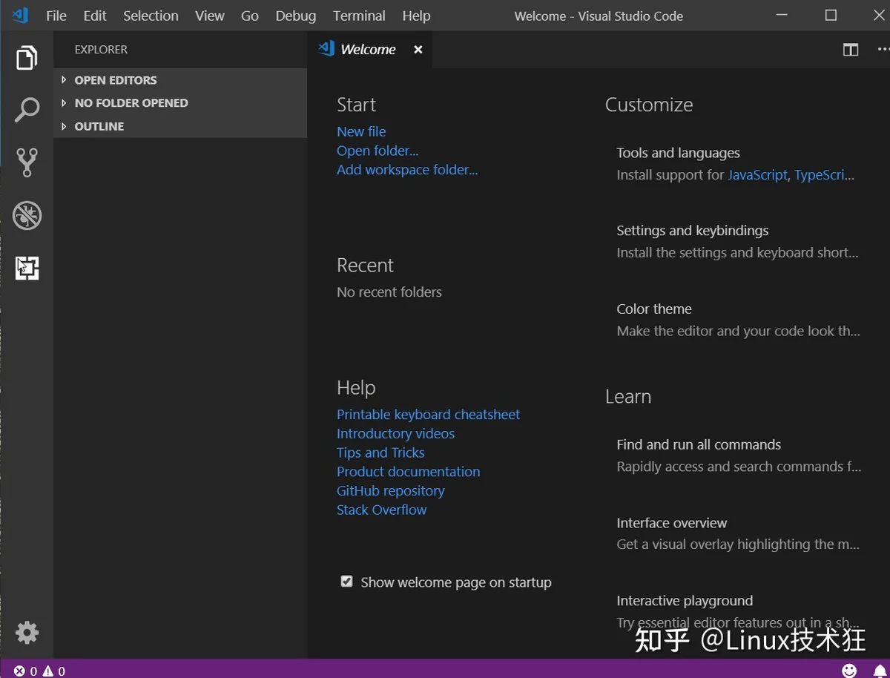Viewport: 890px width, 678px height.
Task: Open the Source Control view
Action: 27,162
